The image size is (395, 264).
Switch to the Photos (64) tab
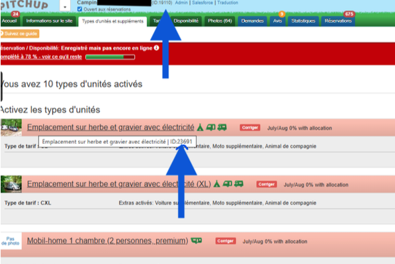(220, 21)
